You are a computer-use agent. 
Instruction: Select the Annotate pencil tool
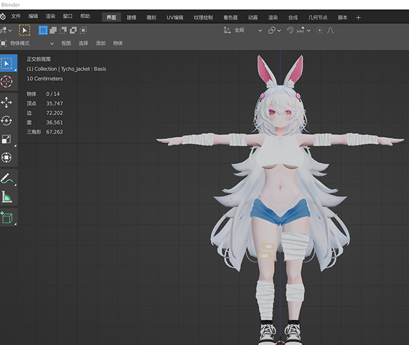7,178
